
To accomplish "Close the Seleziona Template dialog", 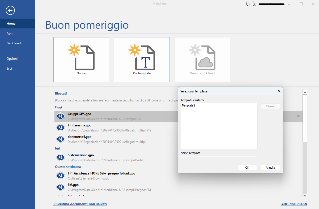I will pos(279,91).
